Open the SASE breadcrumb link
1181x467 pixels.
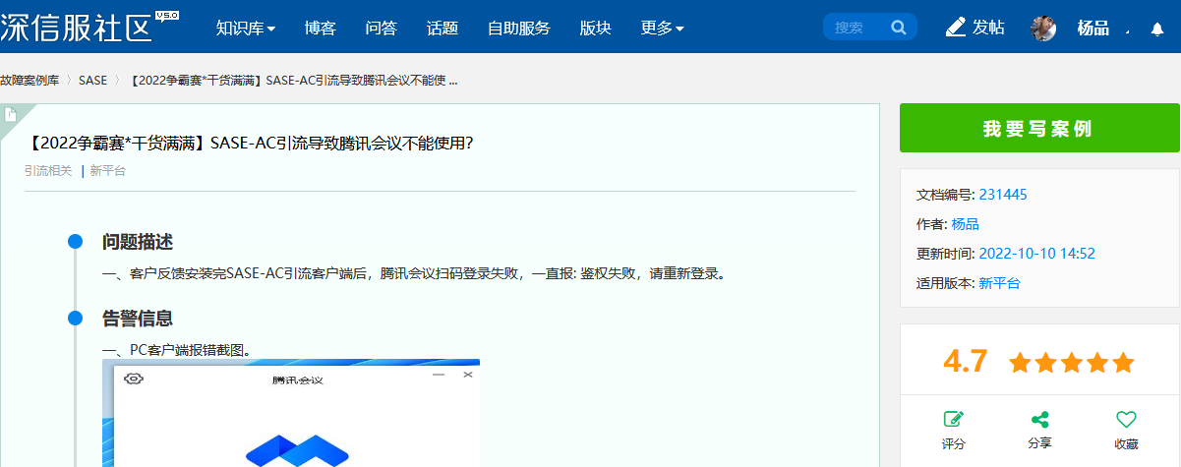click(92, 80)
